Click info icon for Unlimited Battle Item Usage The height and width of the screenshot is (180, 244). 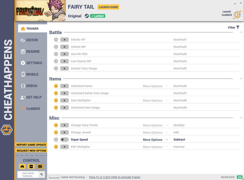(56, 93)
